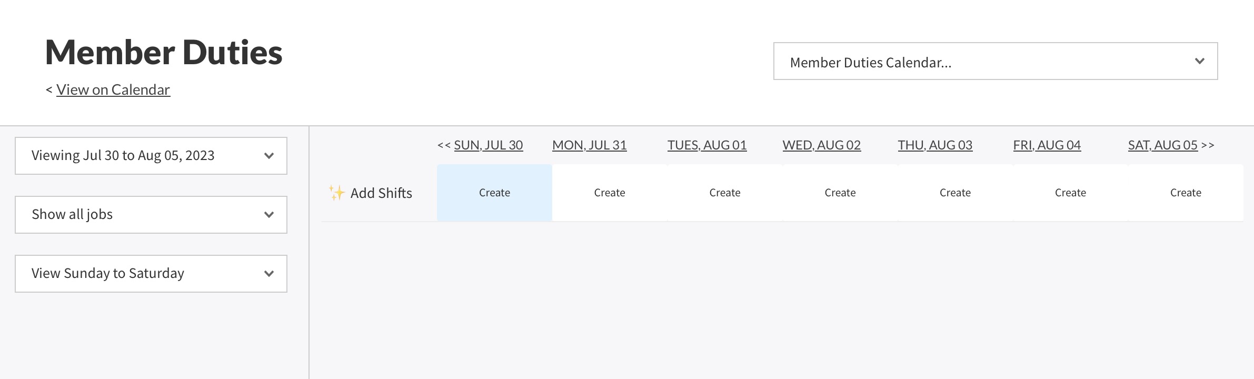Expand the Viewing Jul 30 to Aug 05 dropdown
Viewport: 1254px width, 379px height.
tap(151, 156)
